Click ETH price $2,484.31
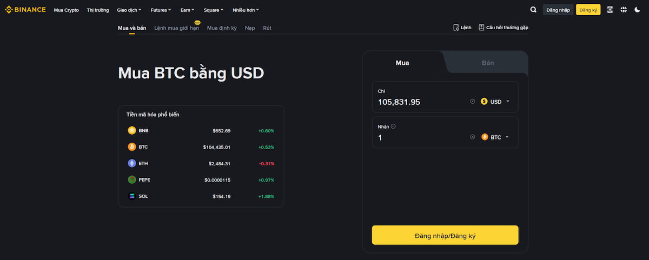The image size is (649, 260). [220, 164]
